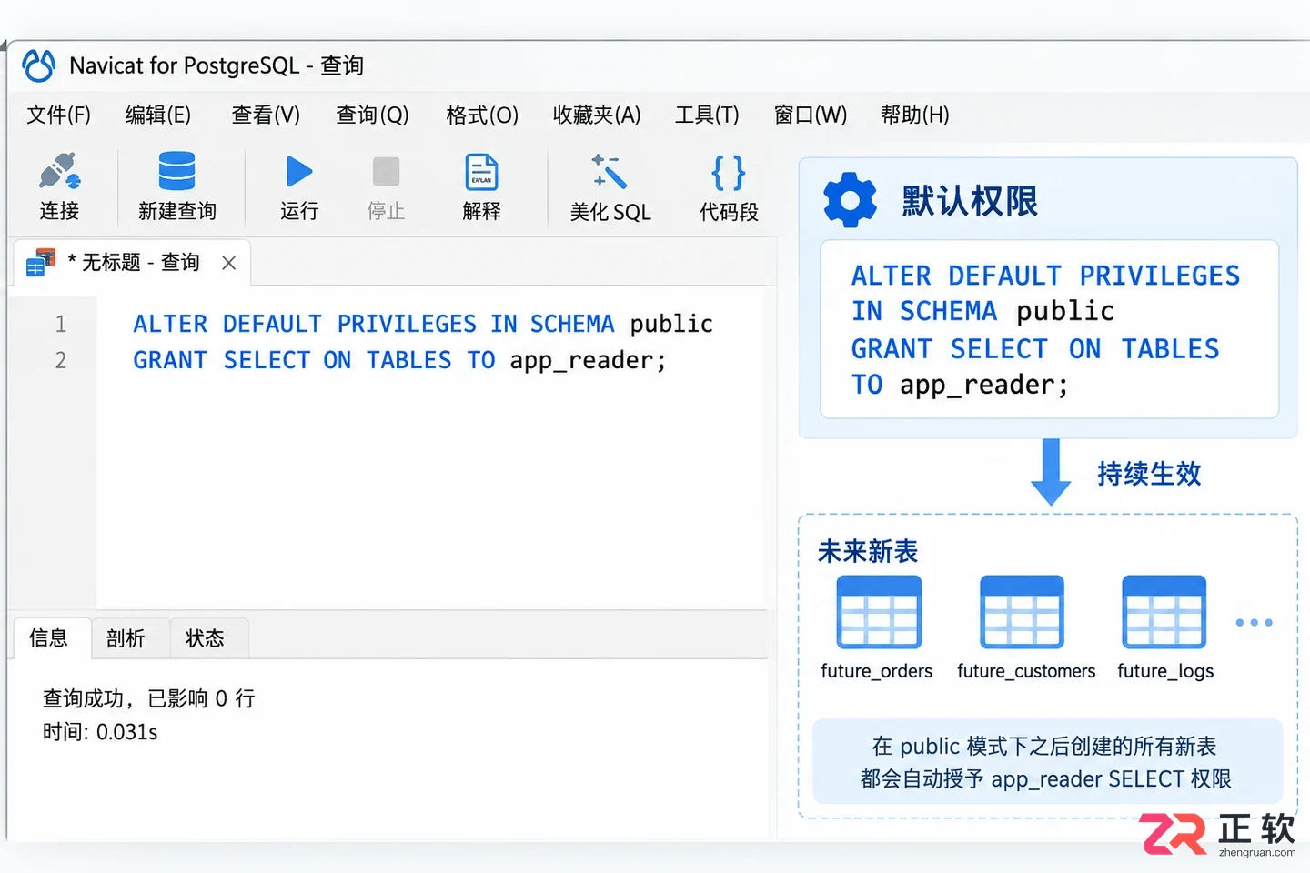Image resolution: width=1310 pixels, height=873 pixels.
Task: Select the future_logs table icon
Action: tap(1164, 612)
